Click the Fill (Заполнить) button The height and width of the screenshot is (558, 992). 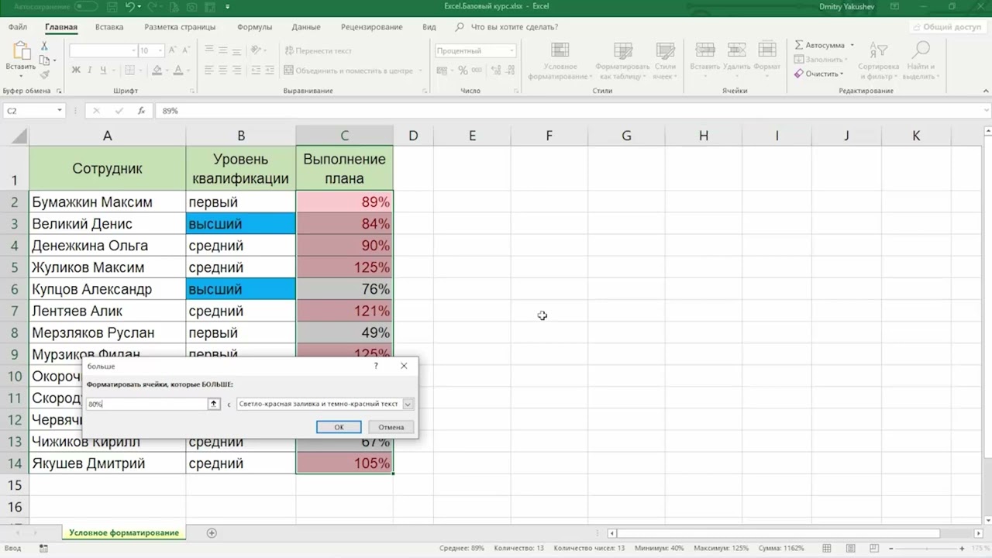click(821, 60)
